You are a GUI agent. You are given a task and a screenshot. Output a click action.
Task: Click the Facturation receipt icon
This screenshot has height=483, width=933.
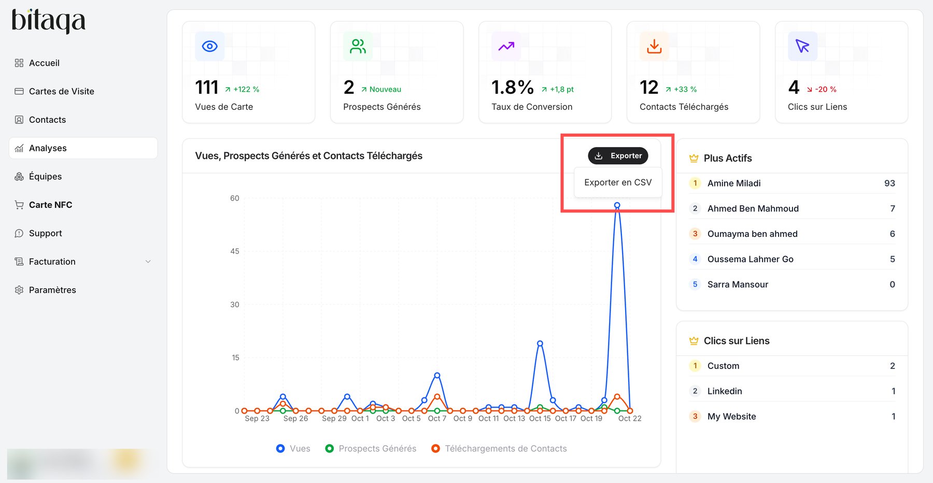click(19, 262)
